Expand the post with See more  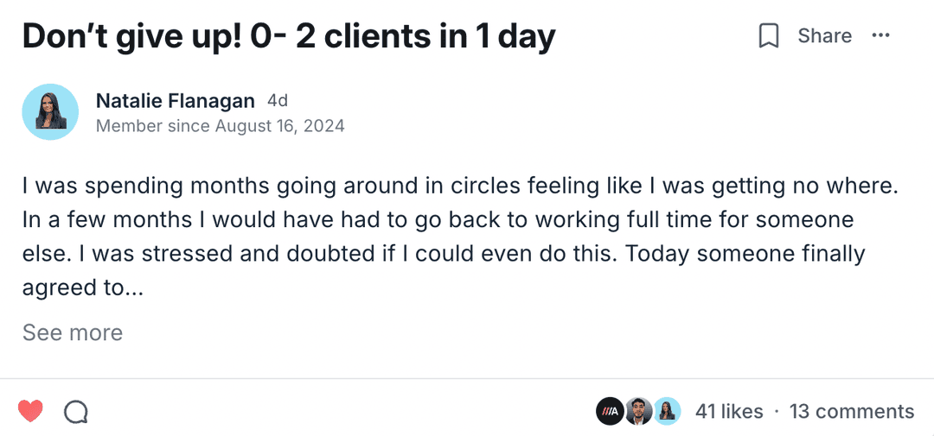pyautogui.click(x=73, y=332)
